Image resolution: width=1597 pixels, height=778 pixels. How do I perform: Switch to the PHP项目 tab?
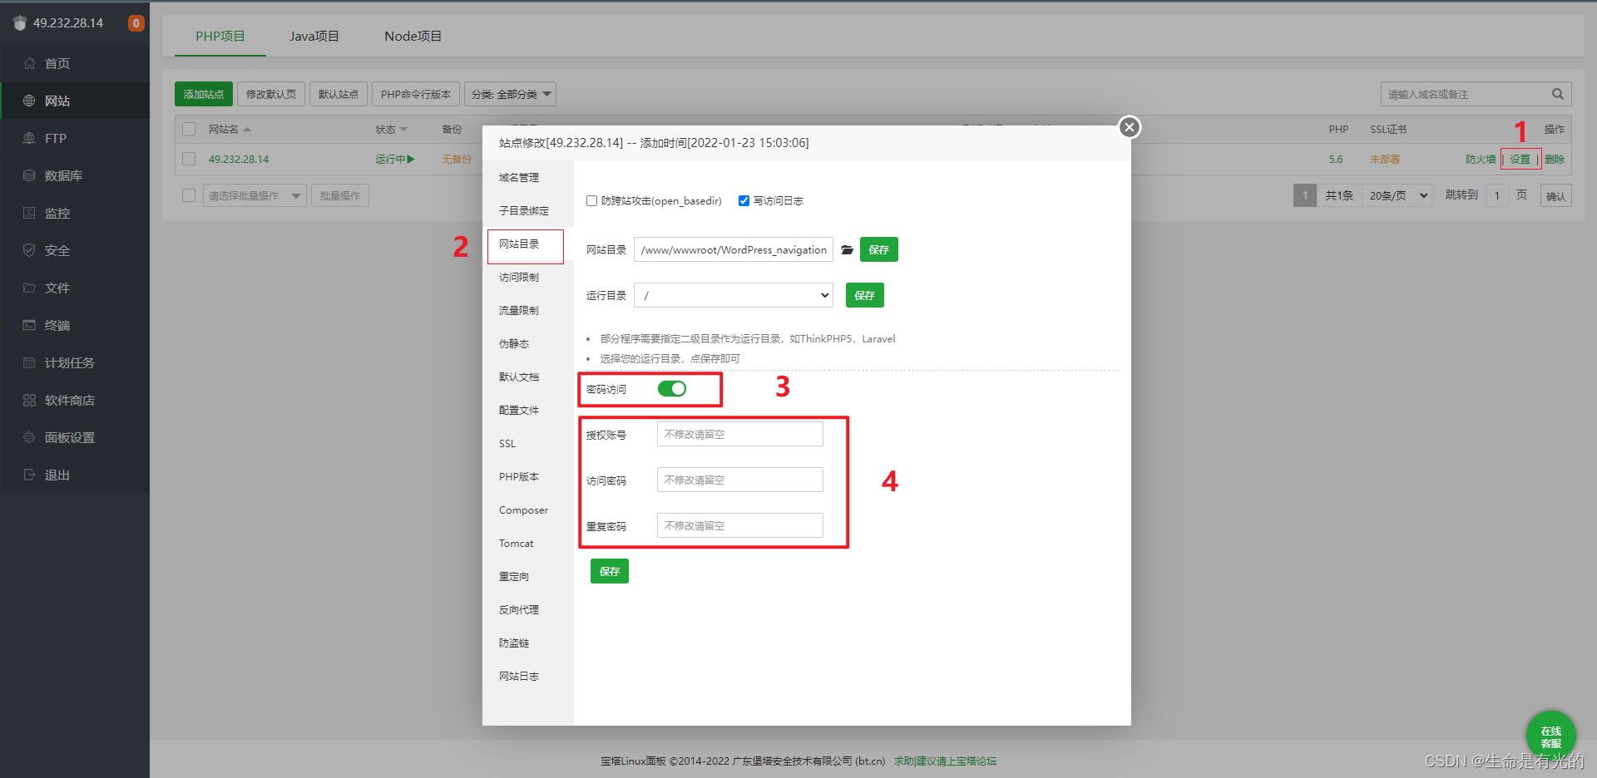point(220,36)
